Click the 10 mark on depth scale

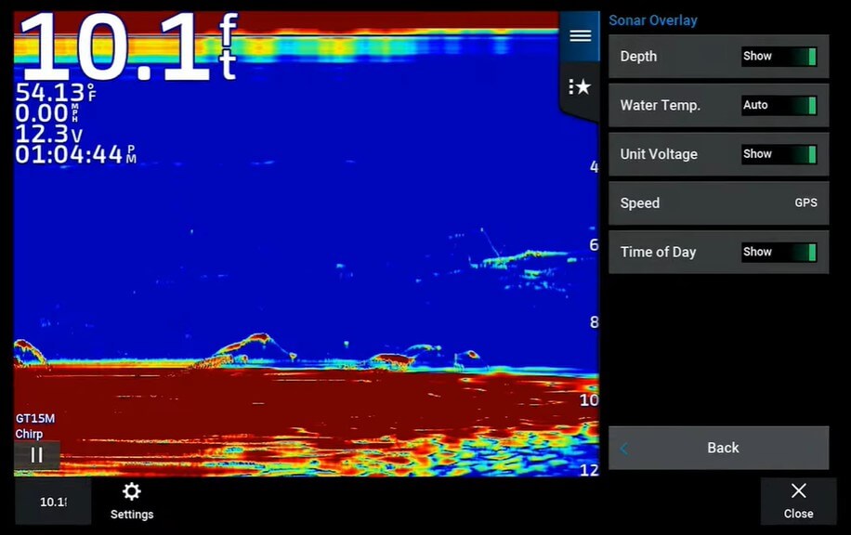[x=588, y=400]
